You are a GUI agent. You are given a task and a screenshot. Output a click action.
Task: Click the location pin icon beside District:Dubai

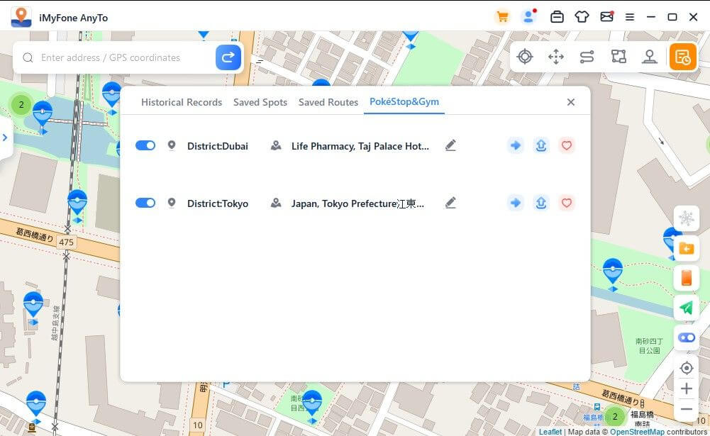pos(172,145)
